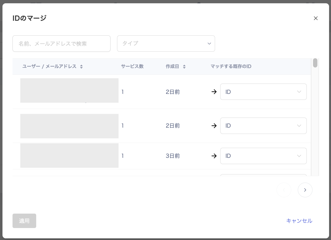
Task: Expand the ID dropdown in the first row
Action: 263,92
